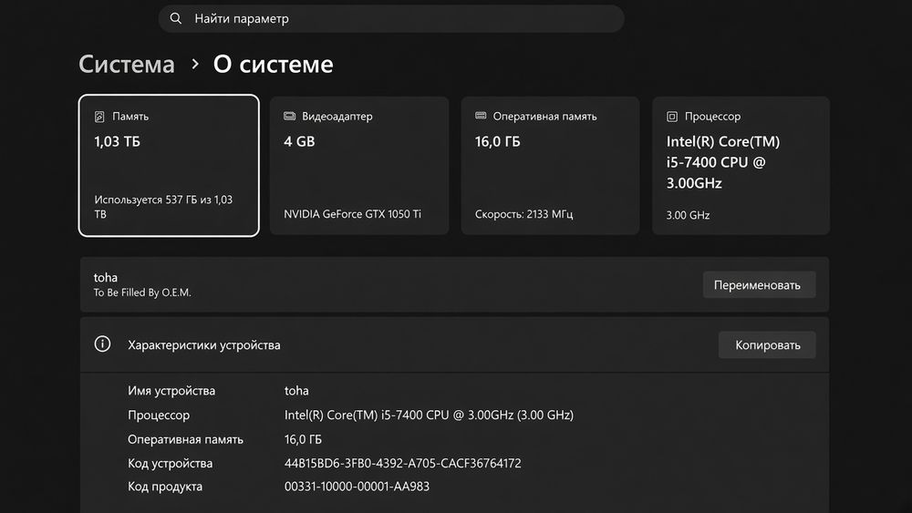
Task: Click the storage icon on Память card
Action: tap(99, 117)
